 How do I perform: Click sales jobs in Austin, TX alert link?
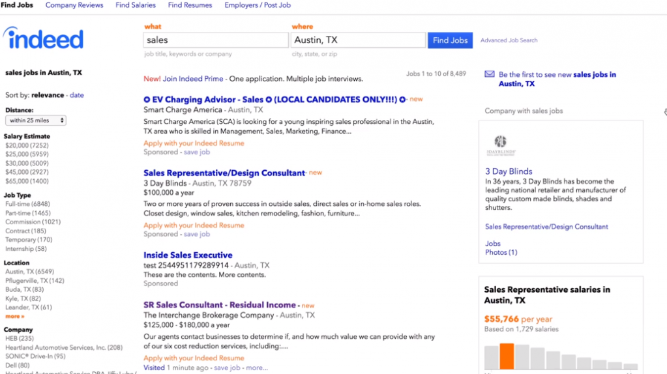coord(557,79)
